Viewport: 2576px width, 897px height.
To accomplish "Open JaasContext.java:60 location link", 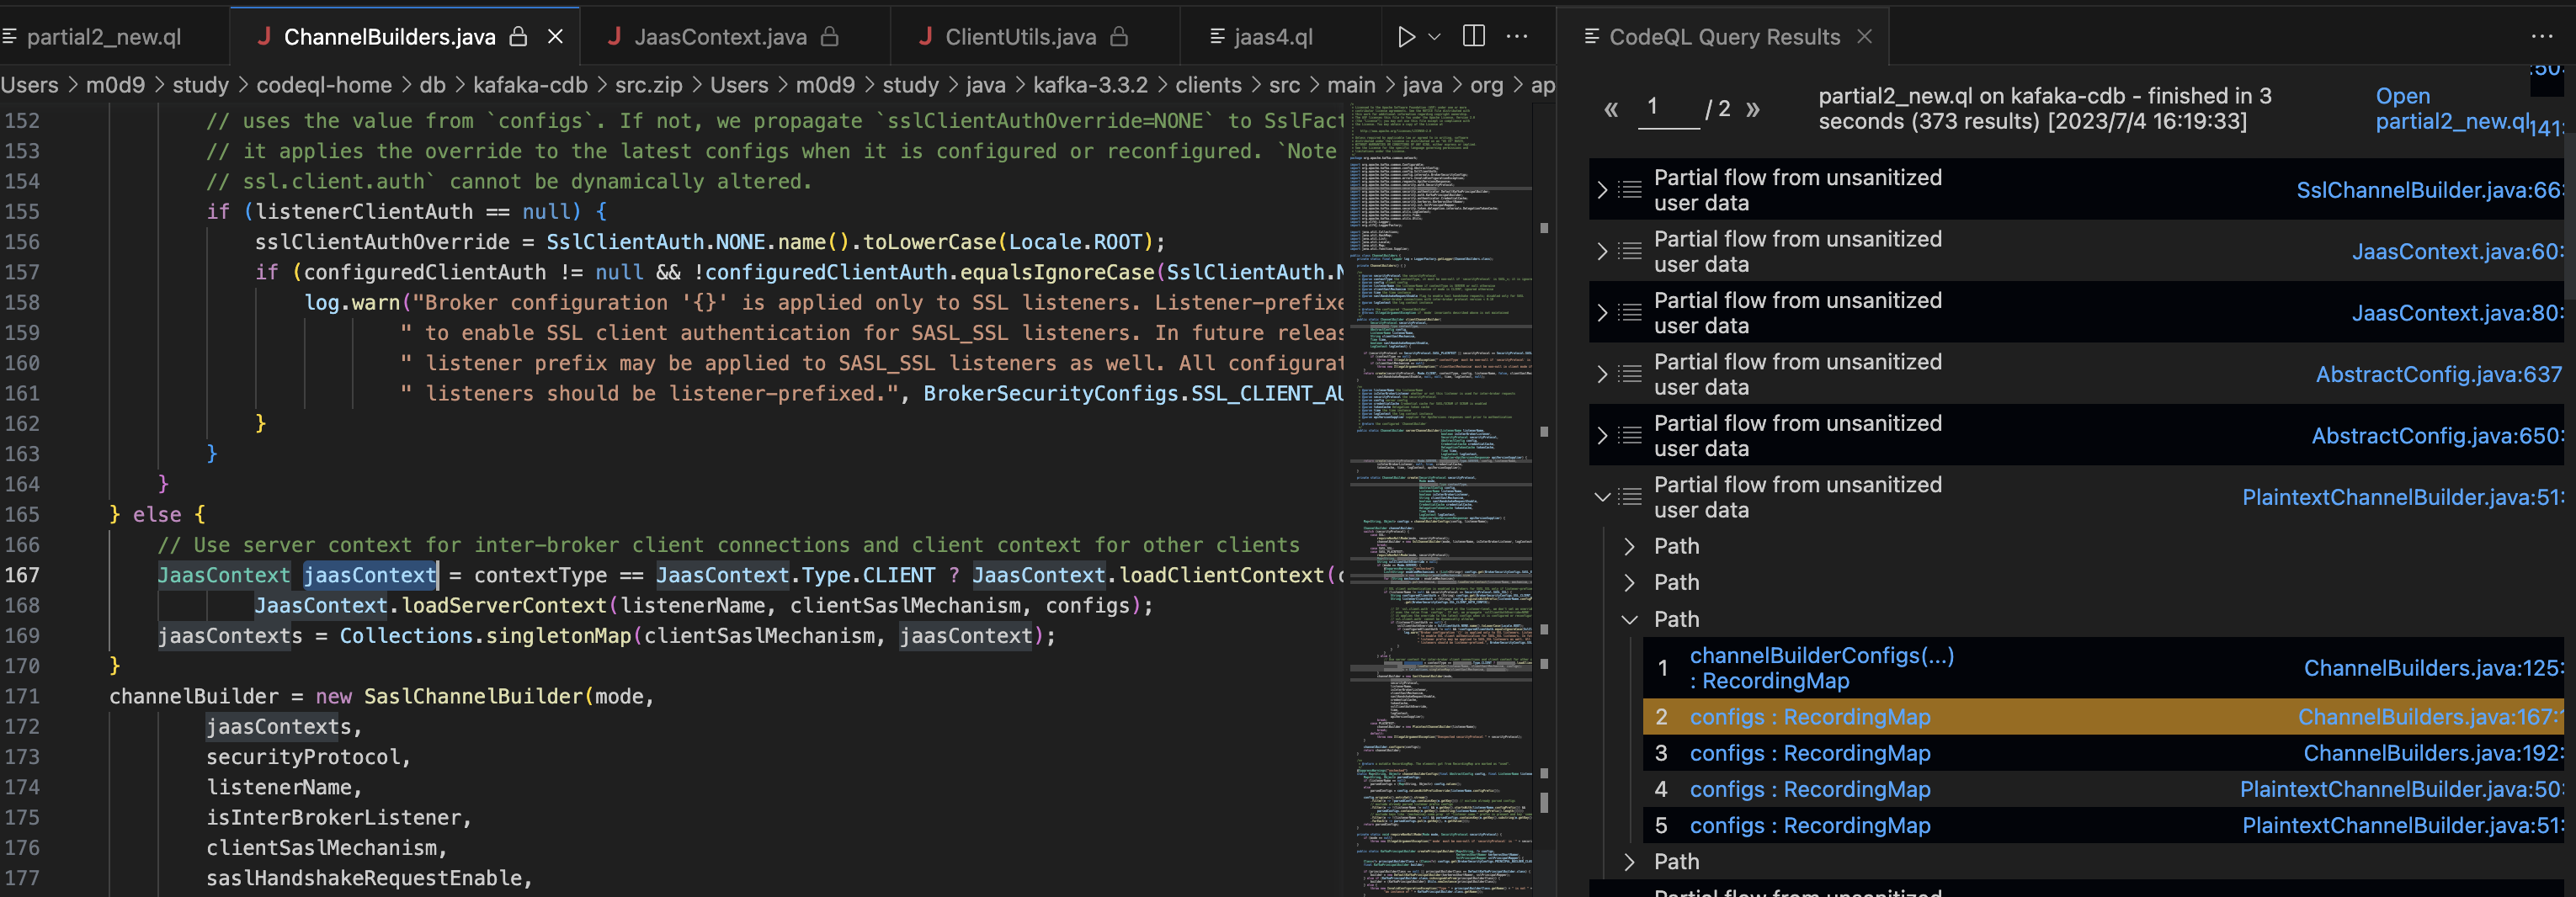I will tap(2457, 251).
